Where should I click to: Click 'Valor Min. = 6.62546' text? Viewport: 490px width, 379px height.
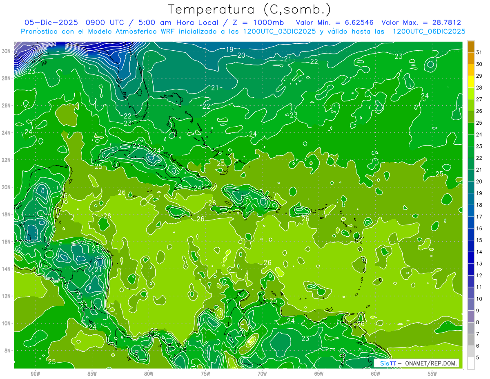pos(335,22)
